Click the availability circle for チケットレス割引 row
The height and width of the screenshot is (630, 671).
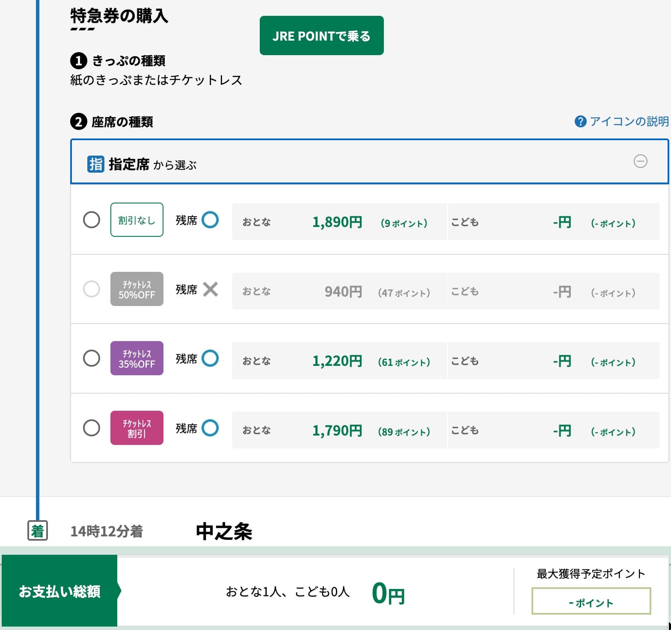pyautogui.click(x=210, y=428)
